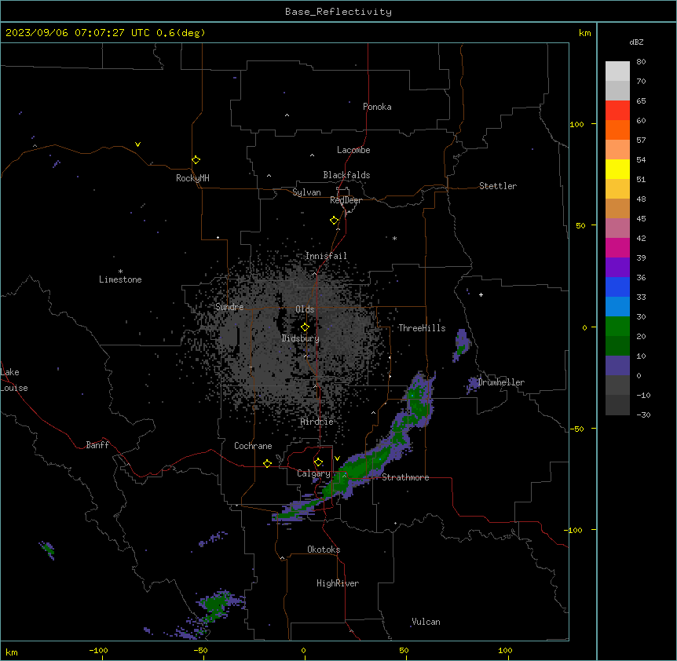Screen dimensions: 677x661
Task: Click the ThreeHills label
Action: (x=422, y=328)
